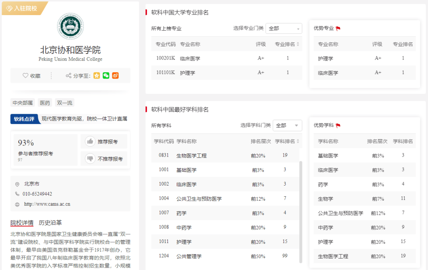Click 公共管理学 in the 所有学科 table
The height and width of the screenshot is (270, 428).
click(189, 257)
